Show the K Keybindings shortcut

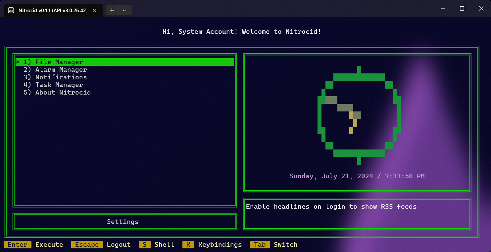(212, 245)
